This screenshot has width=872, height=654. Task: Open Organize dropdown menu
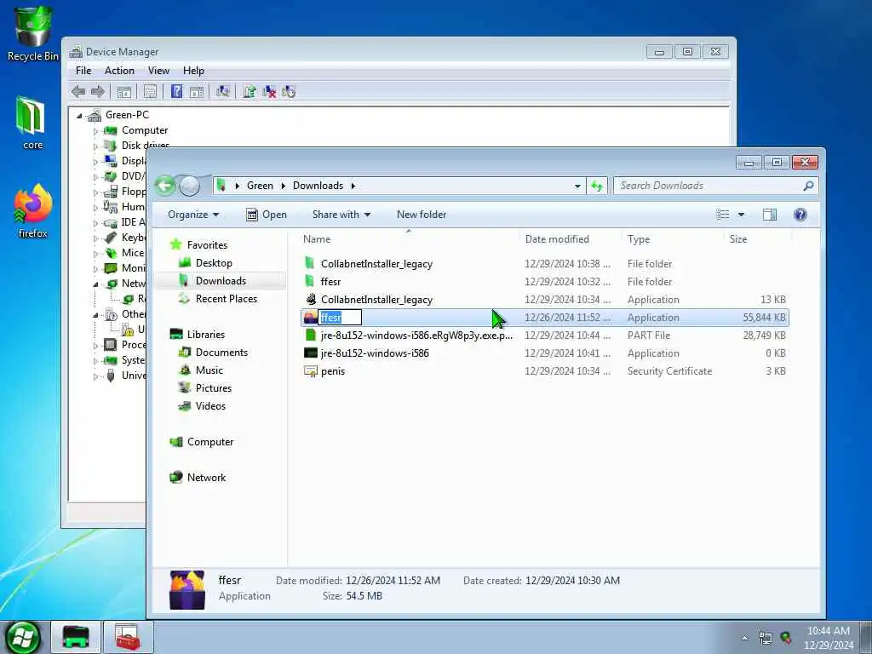click(193, 215)
